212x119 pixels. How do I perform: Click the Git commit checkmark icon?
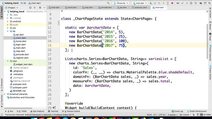(x=187, y=3)
